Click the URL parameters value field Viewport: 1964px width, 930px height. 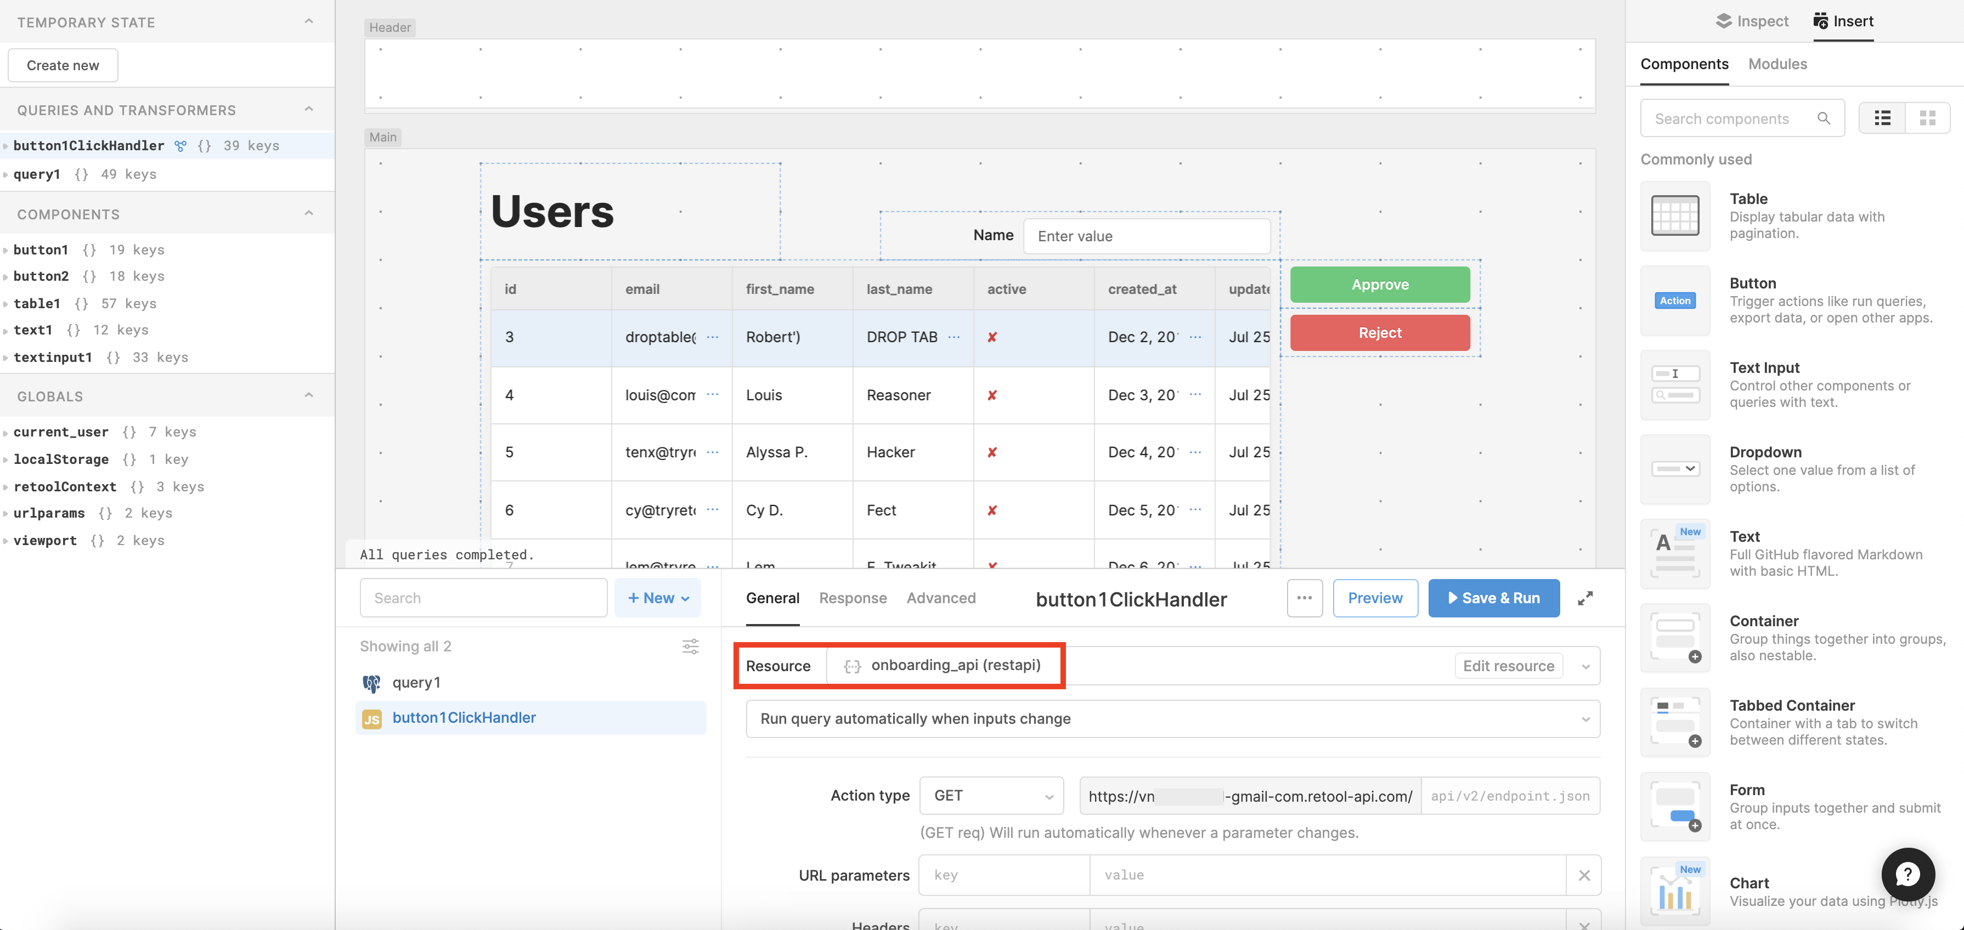[1328, 875]
